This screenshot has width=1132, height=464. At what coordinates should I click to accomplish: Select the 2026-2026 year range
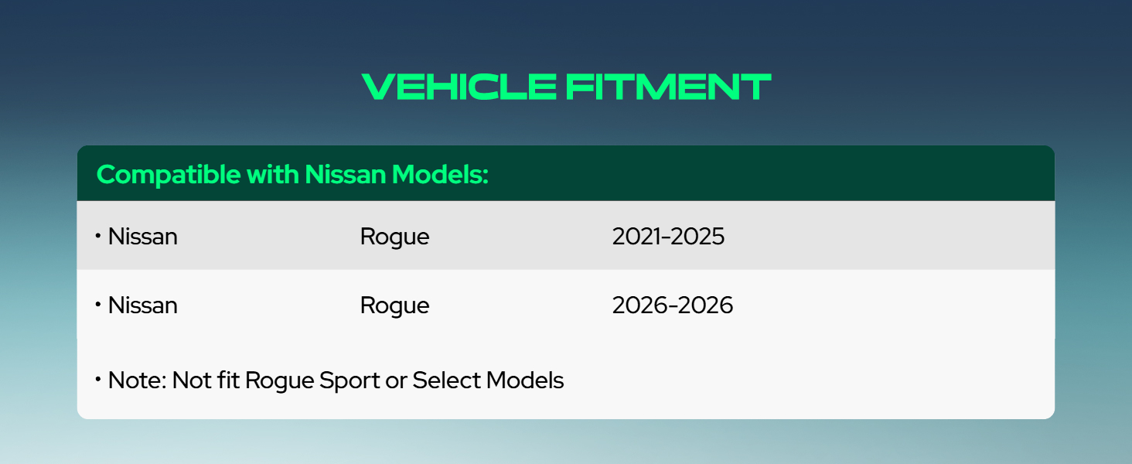[x=673, y=305]
